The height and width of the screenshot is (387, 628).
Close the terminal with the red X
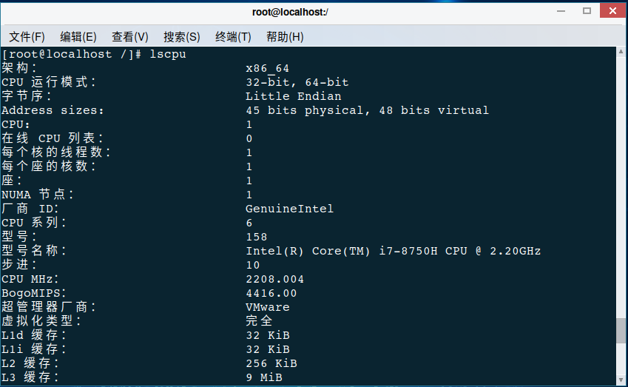click(x=612, y=11)
